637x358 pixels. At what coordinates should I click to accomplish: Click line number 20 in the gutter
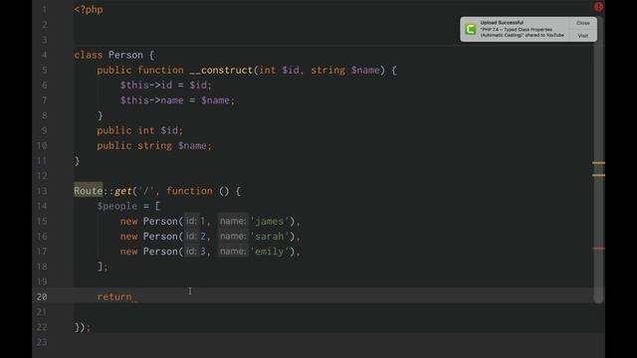coord(42,296)
